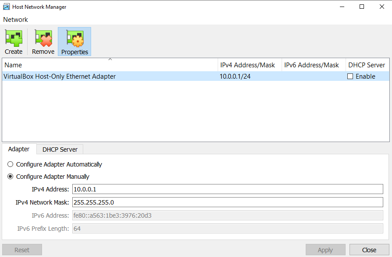Maximize the Host Network Manager window
The image size is (392, 257).
(x=362, y=7)
